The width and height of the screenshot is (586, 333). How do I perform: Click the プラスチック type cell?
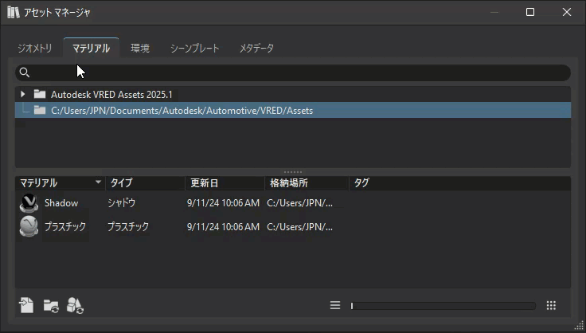(128, 226)
